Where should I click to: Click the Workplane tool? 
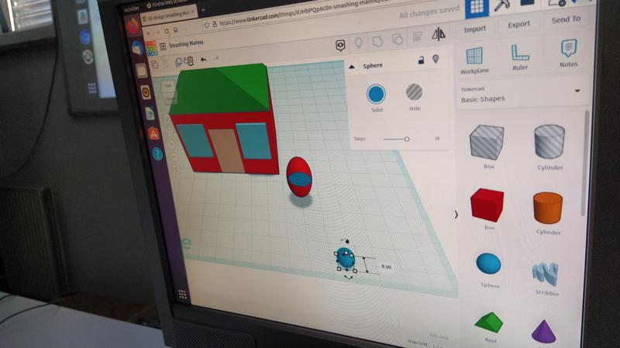[474, 60]
